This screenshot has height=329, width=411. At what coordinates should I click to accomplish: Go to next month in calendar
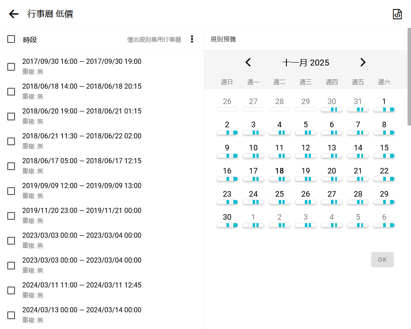click(x=363, y=63)
